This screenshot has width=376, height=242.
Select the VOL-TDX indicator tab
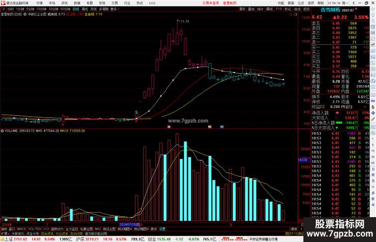(35, 229)
